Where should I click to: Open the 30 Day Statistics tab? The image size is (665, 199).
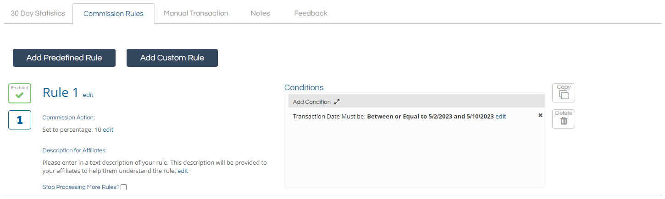pos(38,13)
